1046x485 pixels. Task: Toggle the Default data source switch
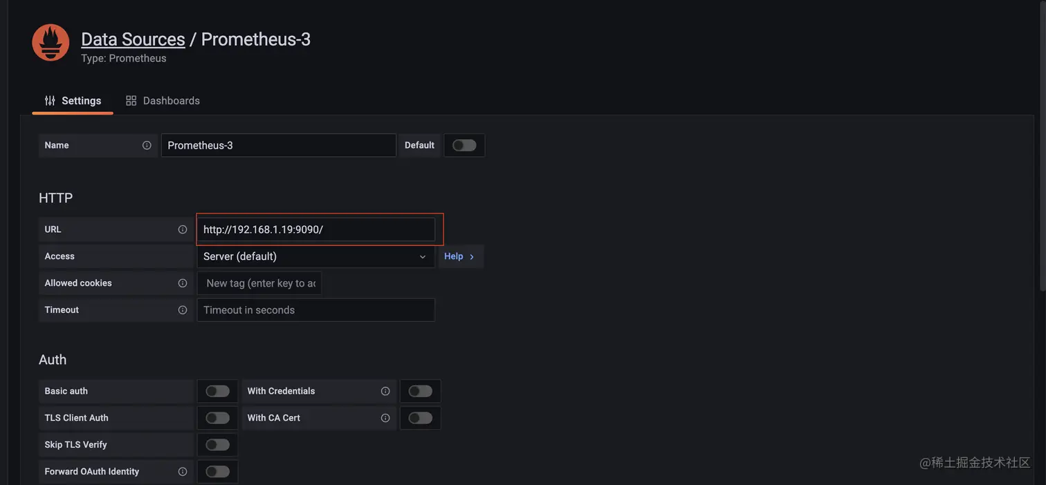(x=464, y=145)
